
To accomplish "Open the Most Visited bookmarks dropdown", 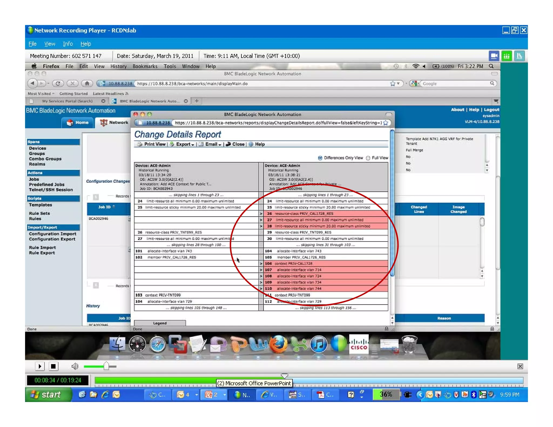I will (41, 94).
